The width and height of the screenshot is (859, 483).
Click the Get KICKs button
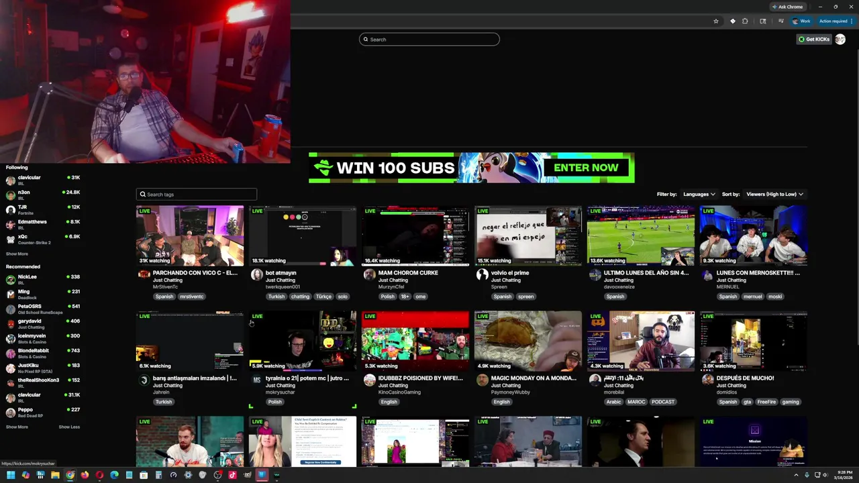814,39
